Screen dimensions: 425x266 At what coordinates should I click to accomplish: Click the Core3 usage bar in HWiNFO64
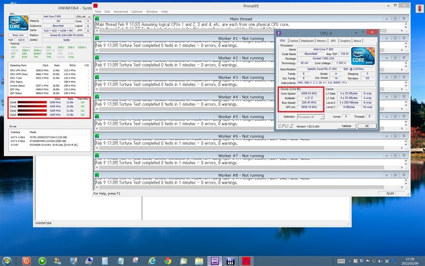point(32,115)
